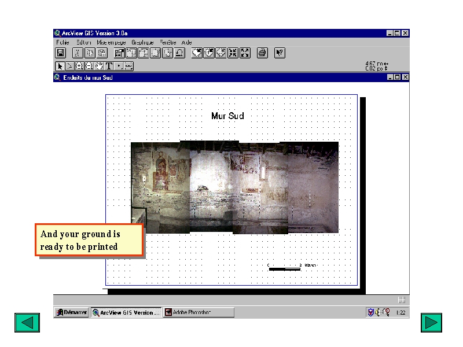The image size is (463, 347).
Task: Click the Save project toolbar icon
Action: (61, 53)
